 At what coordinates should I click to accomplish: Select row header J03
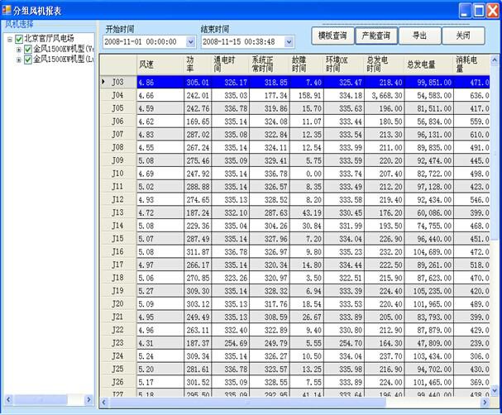click(x=118, y=82)
